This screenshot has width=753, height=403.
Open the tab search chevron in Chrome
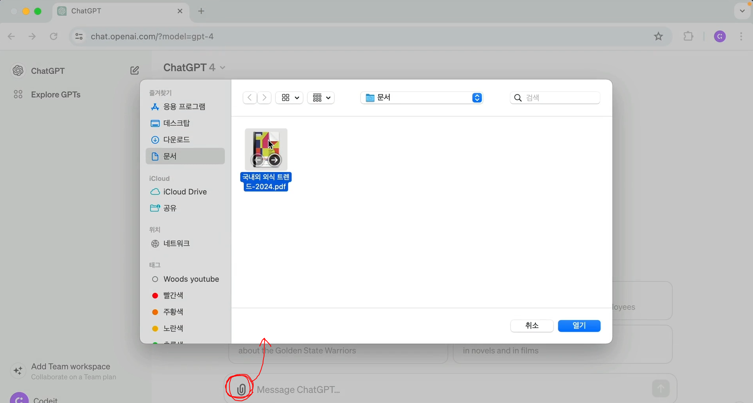[x=742, y=11]
